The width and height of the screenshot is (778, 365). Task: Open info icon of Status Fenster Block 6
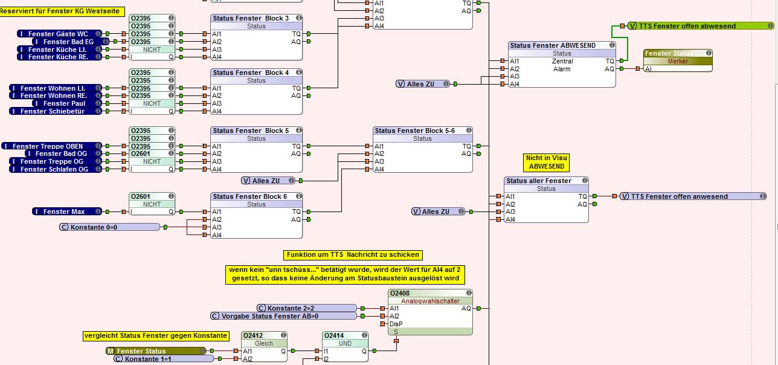[298, 196]
